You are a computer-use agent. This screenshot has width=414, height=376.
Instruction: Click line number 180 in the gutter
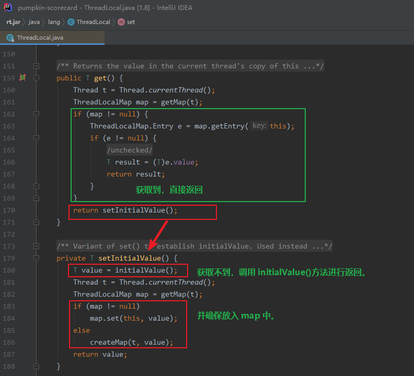click(9, 270)
